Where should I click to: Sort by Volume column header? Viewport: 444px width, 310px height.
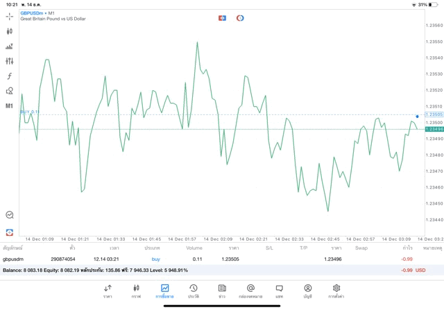pyautogui.click(x=194, y=248)
